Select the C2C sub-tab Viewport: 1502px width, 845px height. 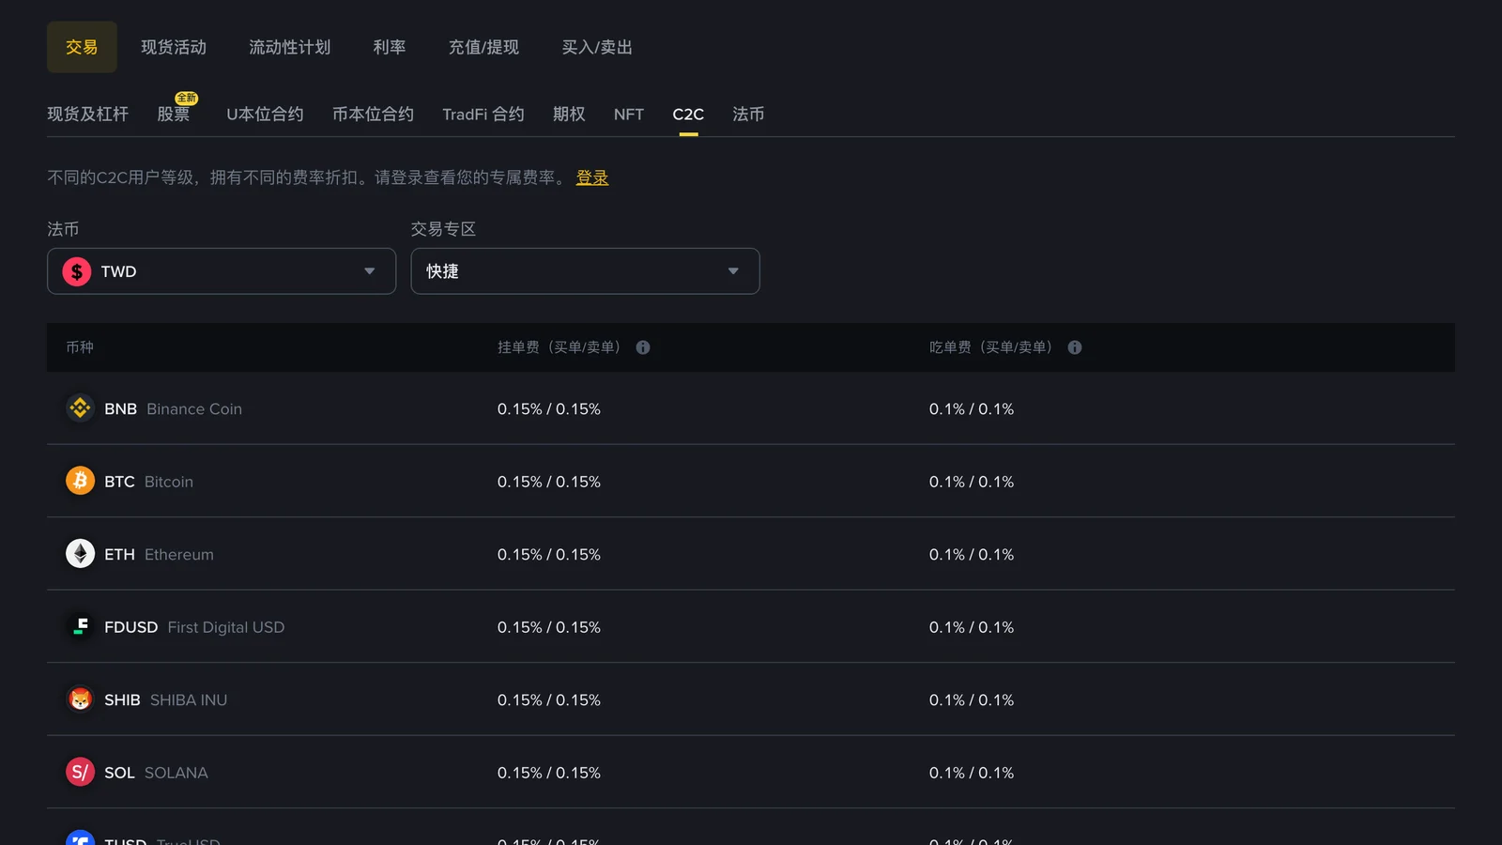(x=688, y=114)
